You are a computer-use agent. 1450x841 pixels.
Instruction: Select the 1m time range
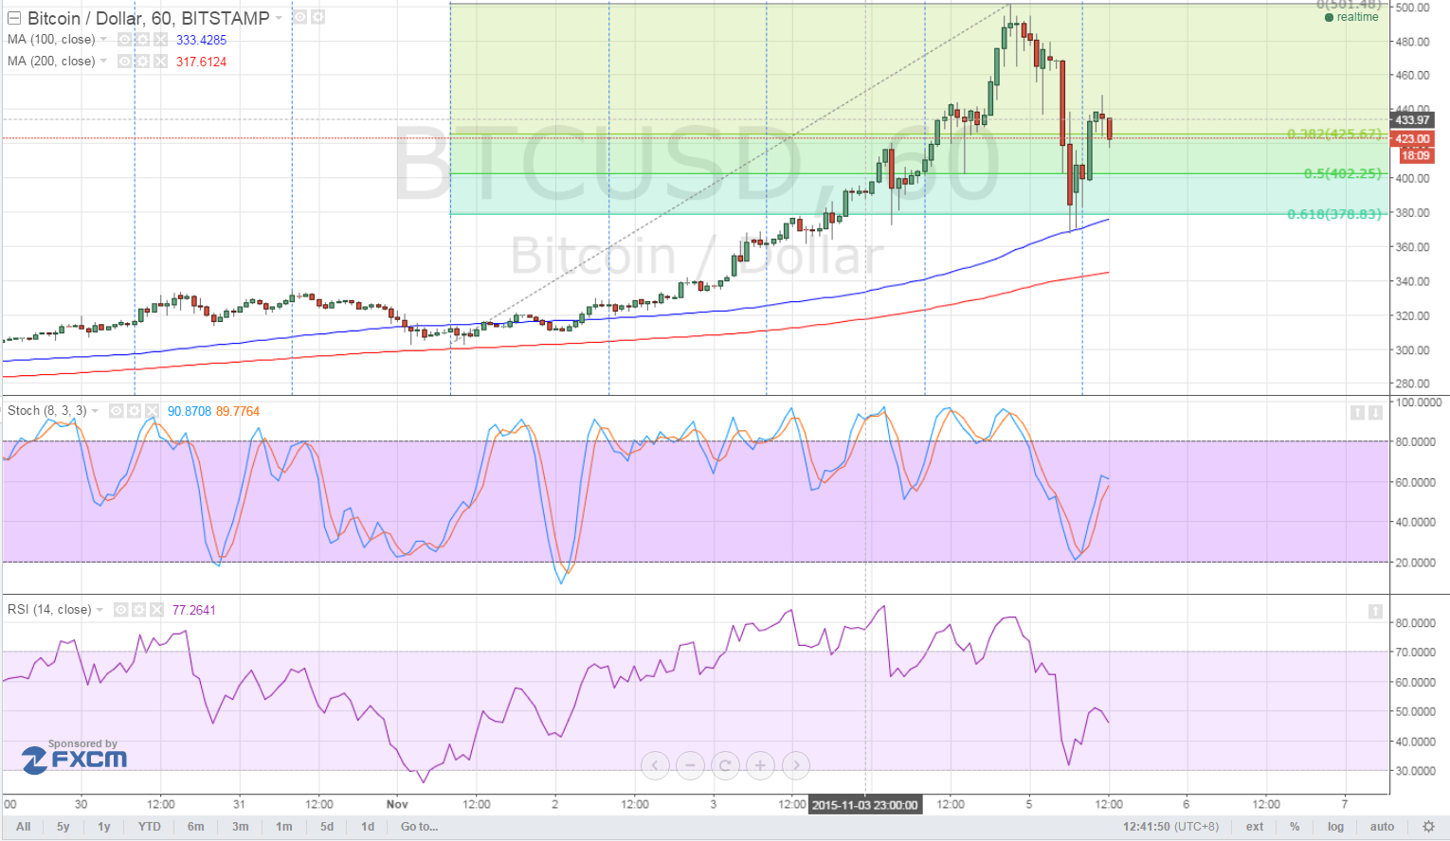pos(284,827)
